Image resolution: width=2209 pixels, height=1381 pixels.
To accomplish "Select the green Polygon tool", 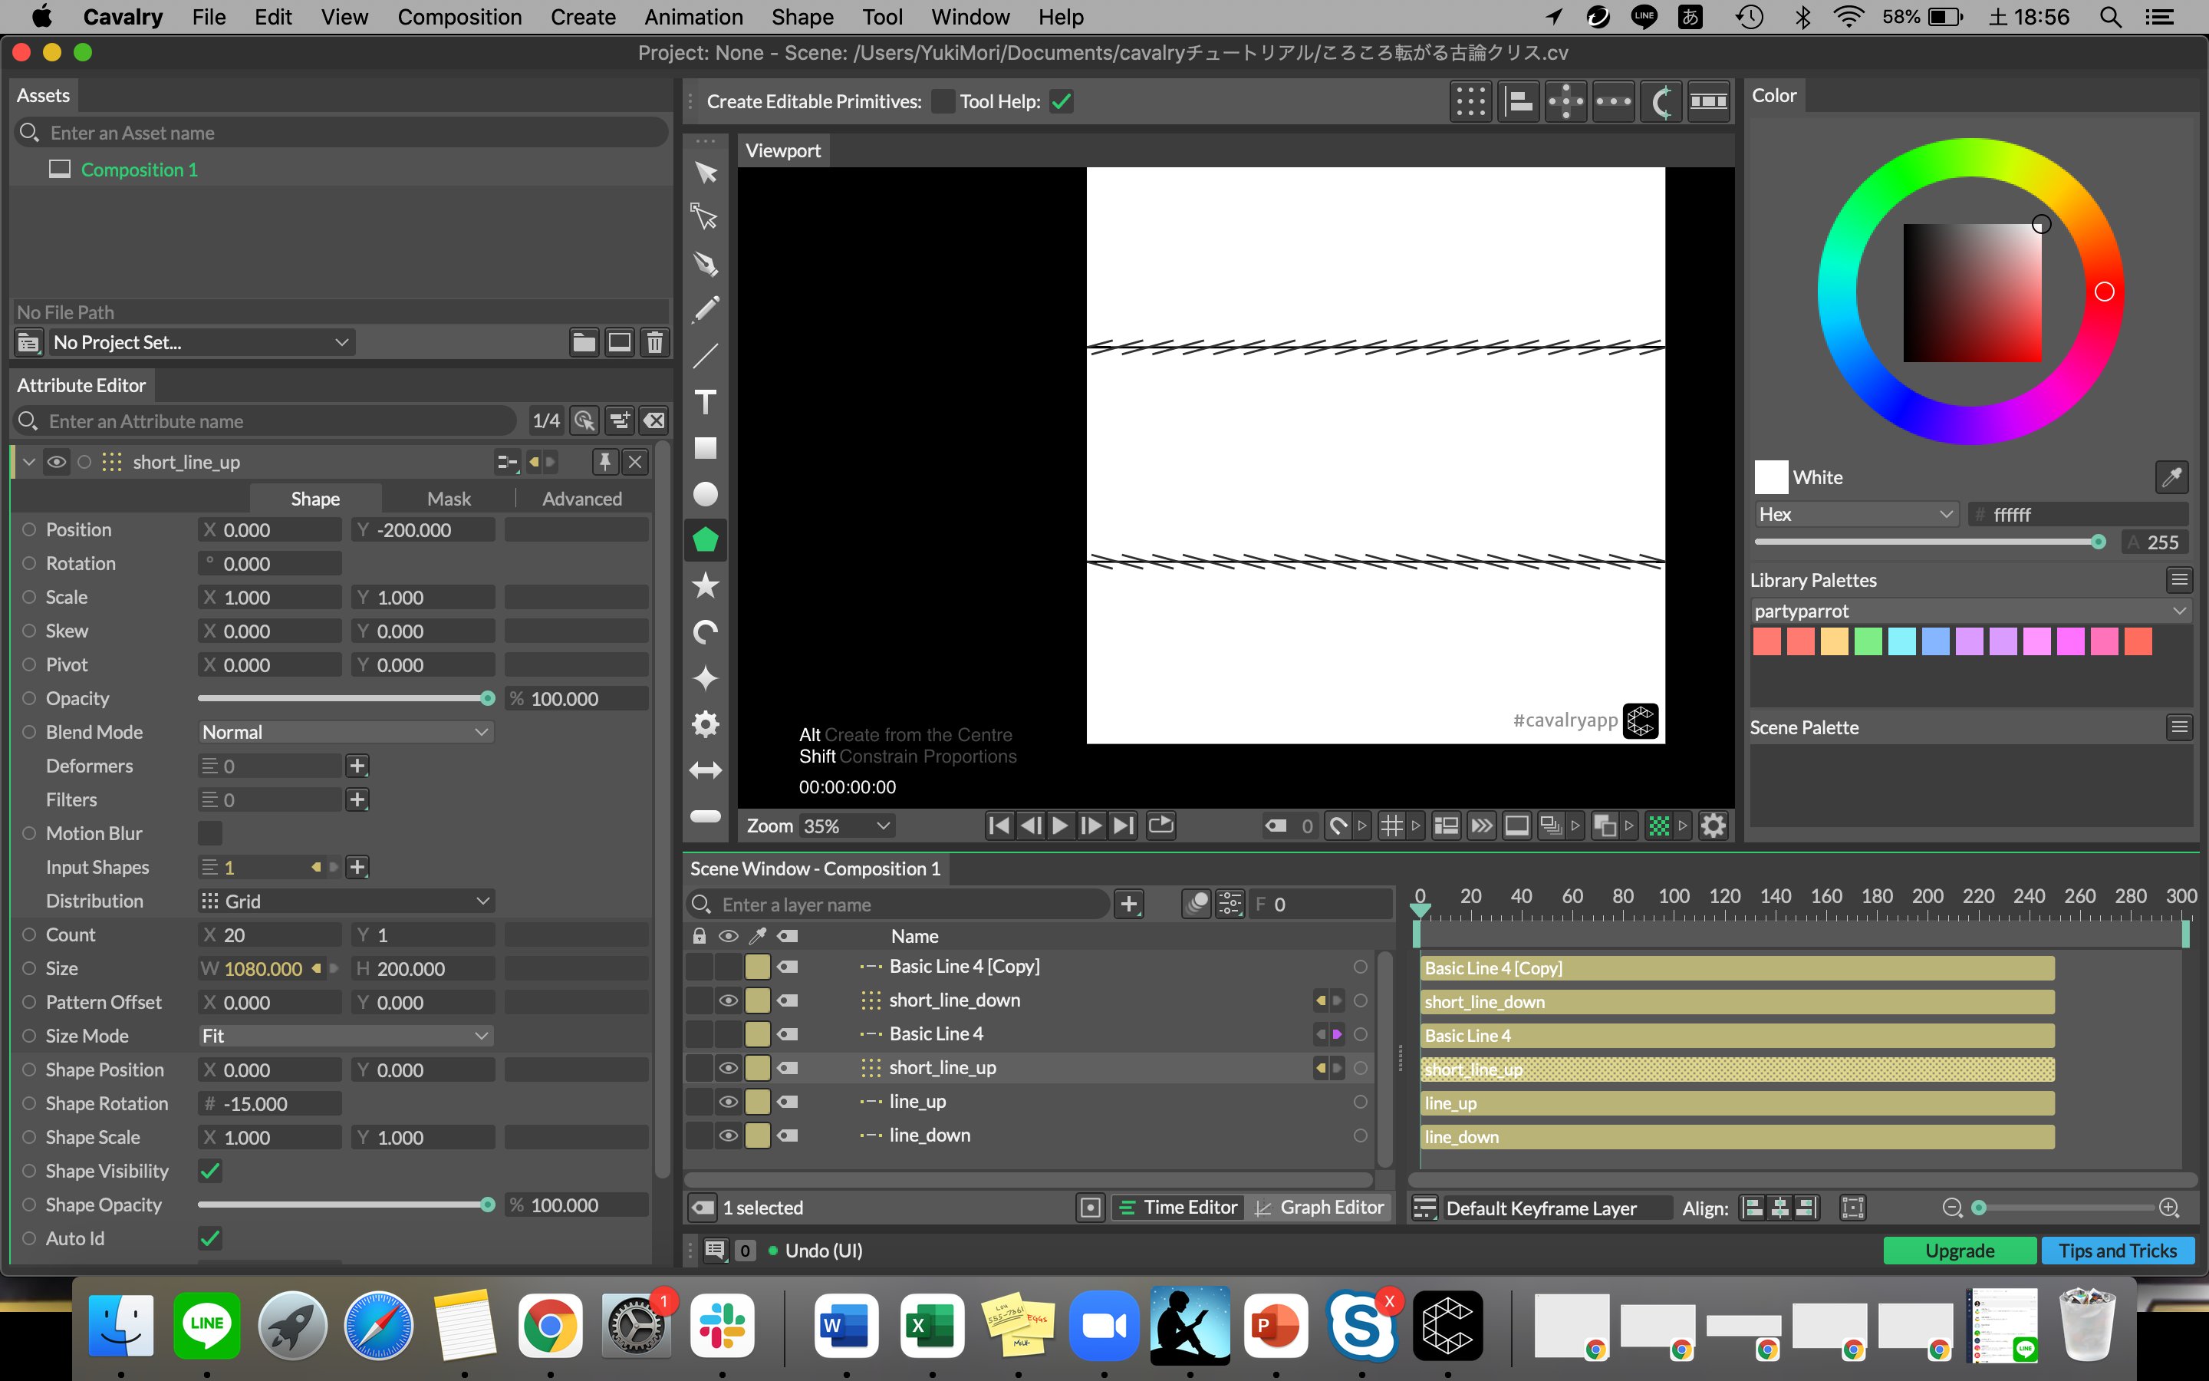I will (x=705, y=540).
